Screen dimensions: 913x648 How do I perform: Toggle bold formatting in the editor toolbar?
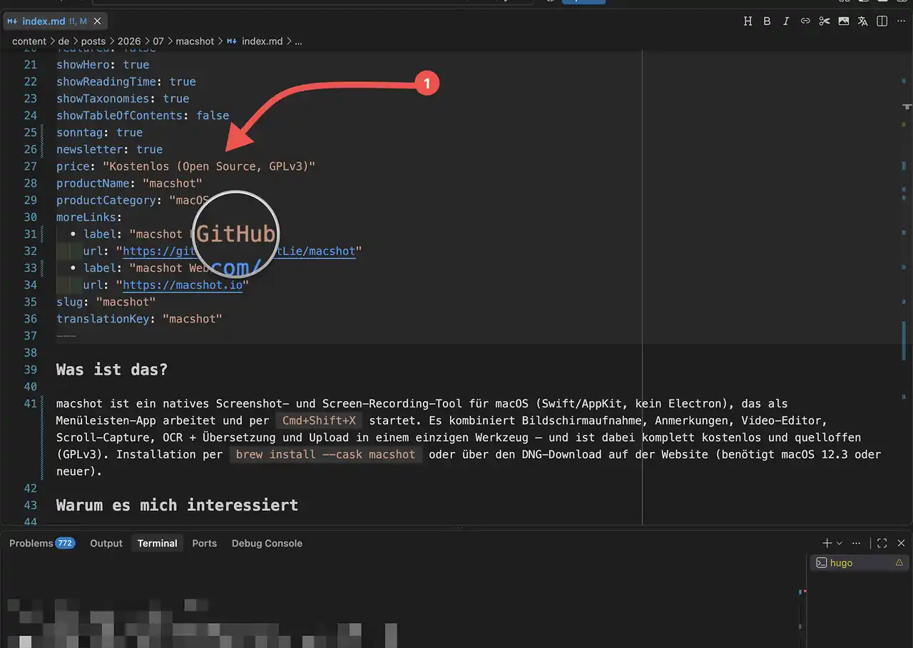pyautogui.click(x=767, y=21)
